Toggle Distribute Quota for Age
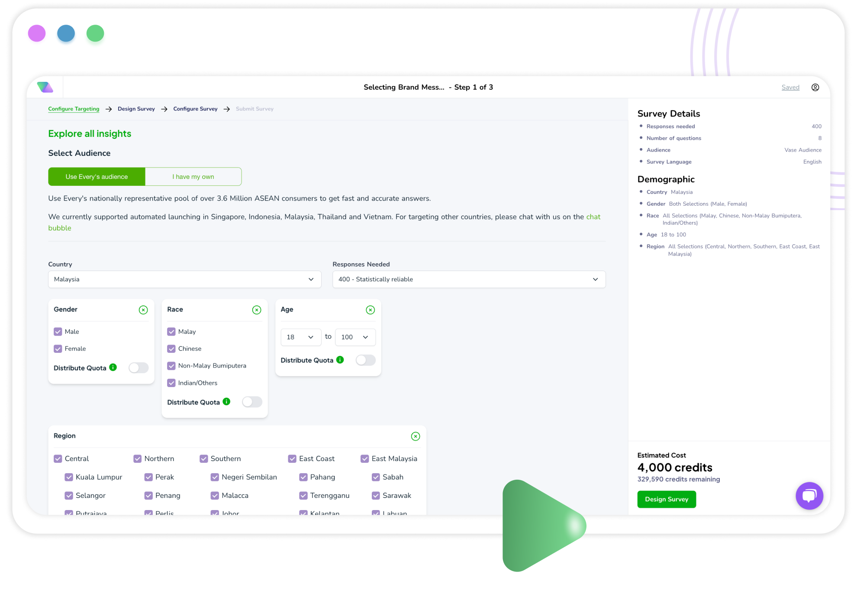The height and width of the screenshot is (591, 857). pos(365,360)
